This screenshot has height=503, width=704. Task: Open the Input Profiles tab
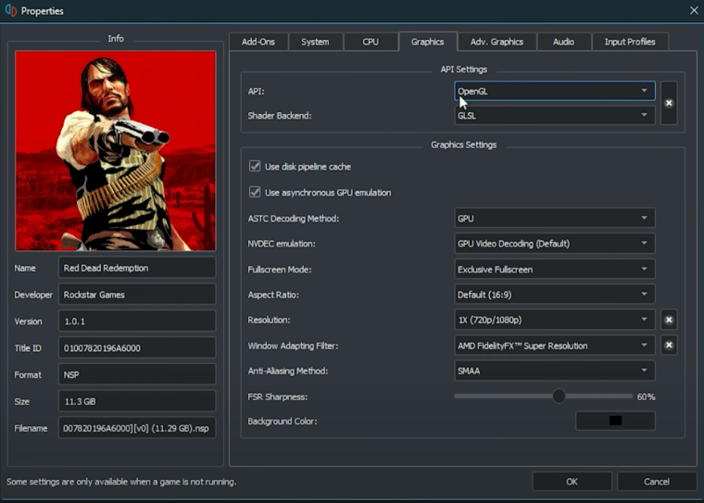630,42
